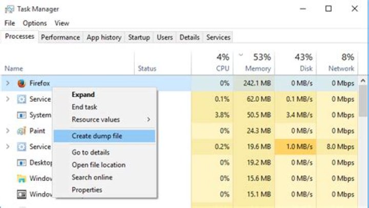Select the Firefox process name
Screen dimensions: 369x208
pos(39,83)
